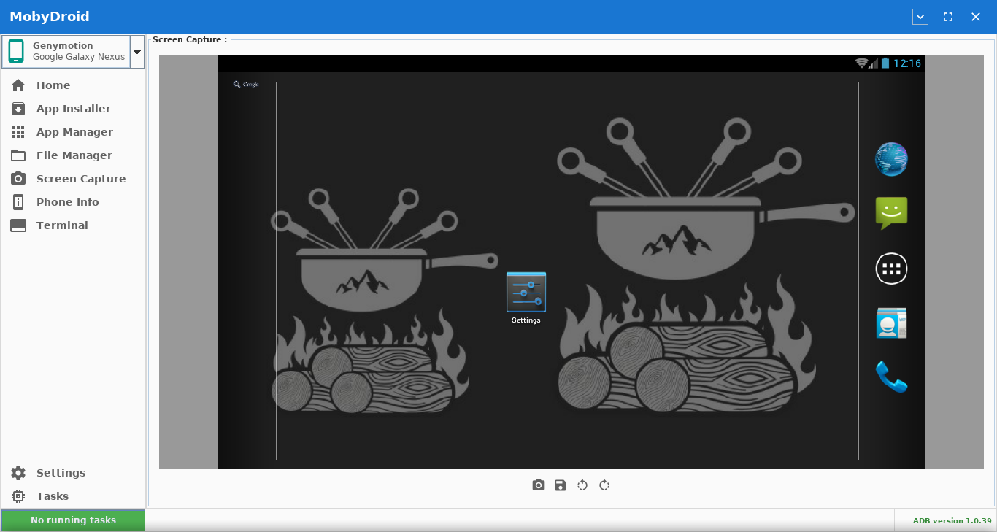Click the Google search magnifier on phone

click(x=236, y=85)
